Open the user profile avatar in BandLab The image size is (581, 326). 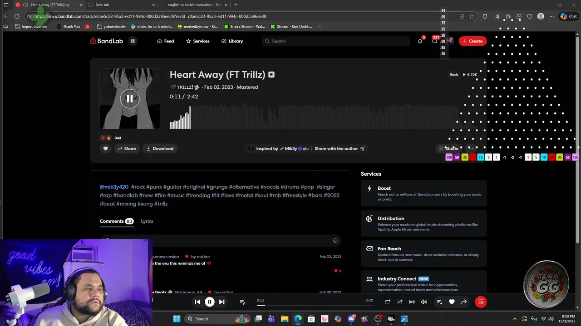point(450,41)
